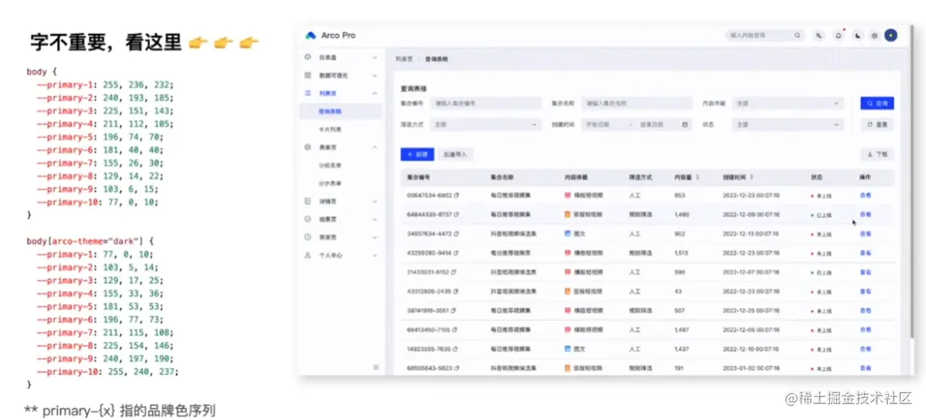Click the 下载 download button
This screenshot has width=926, height=420.
pos(877,155)
